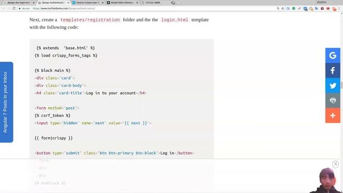Click the extends 'base.html' code line
343x193 pixels.
tap(65, 48)
